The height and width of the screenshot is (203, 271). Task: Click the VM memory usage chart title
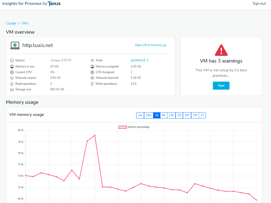27,115
